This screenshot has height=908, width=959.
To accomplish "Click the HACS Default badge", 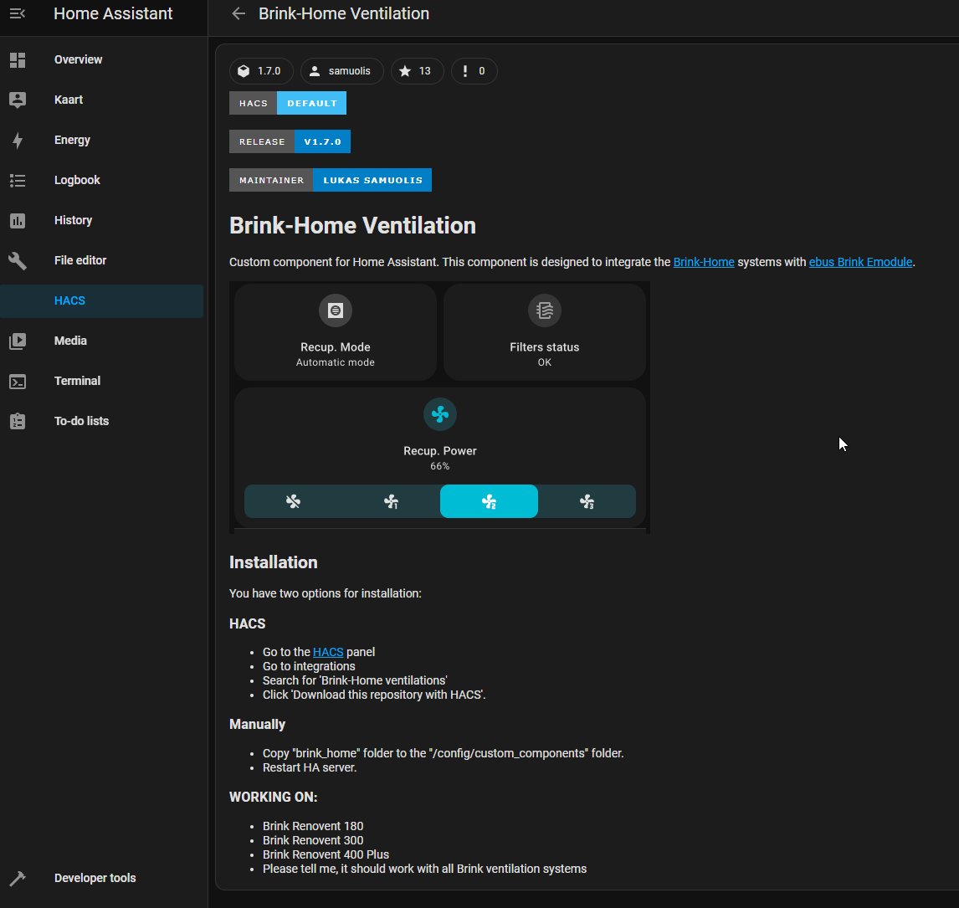I will point(288,103).
